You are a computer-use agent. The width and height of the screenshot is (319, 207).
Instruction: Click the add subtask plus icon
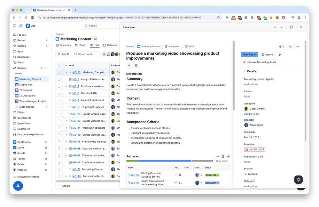(x=228, y=156)
